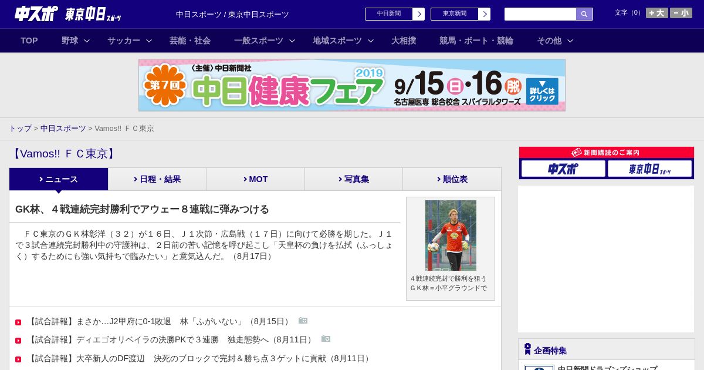The width and height of the screenshot is (704, 370).
Task: Switch to 順位表 tab
Action: click(452, 179)
